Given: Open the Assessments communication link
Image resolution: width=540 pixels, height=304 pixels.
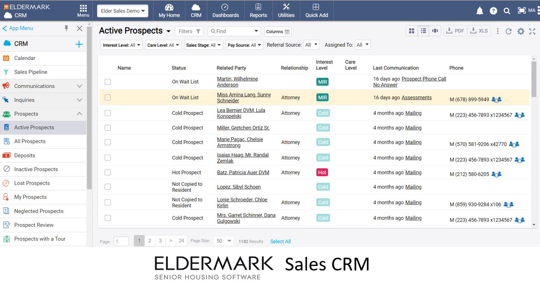Looking at the screenshot, I should [417, 98].
